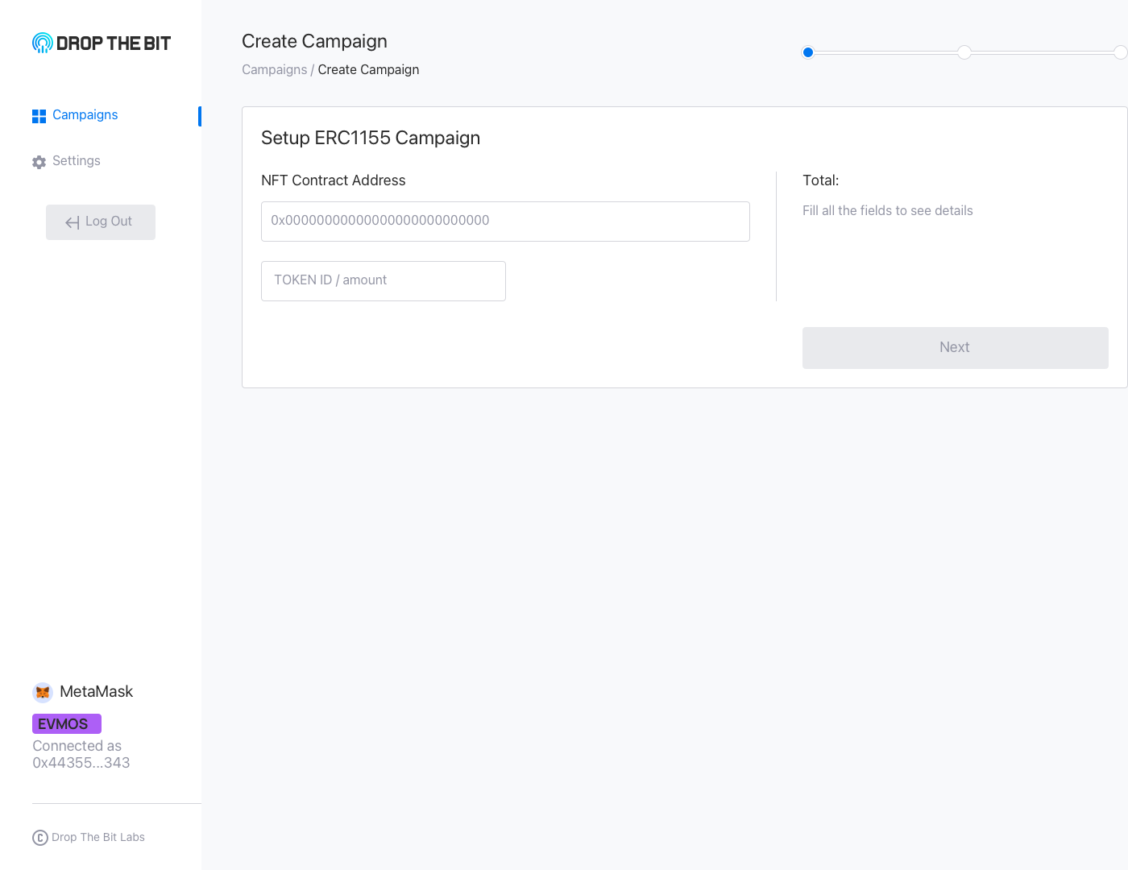Open Campaigns in the sidebar

85,115
